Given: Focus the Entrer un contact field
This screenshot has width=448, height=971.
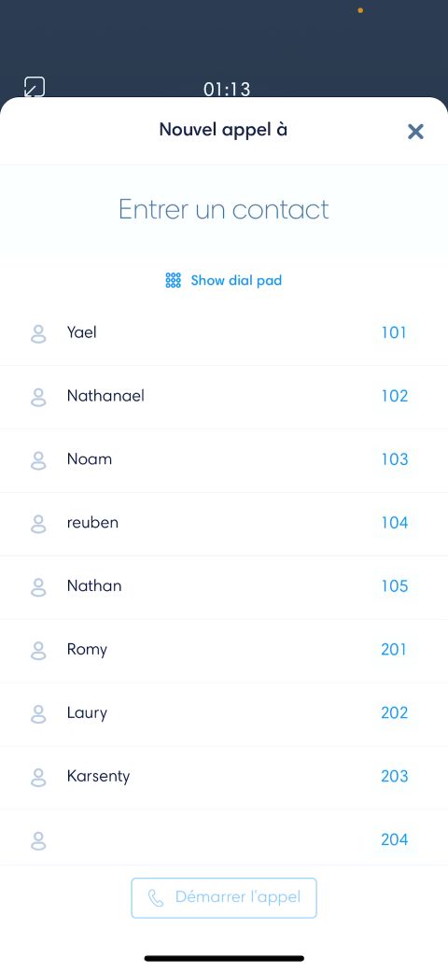Looking at the screenshot, I should click(x=224, y=209).
